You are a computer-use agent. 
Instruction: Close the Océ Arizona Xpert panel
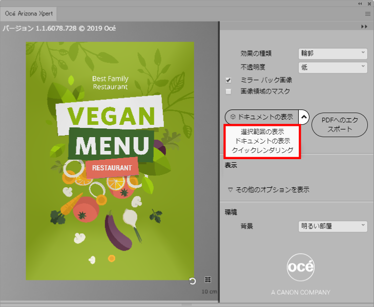369,4
